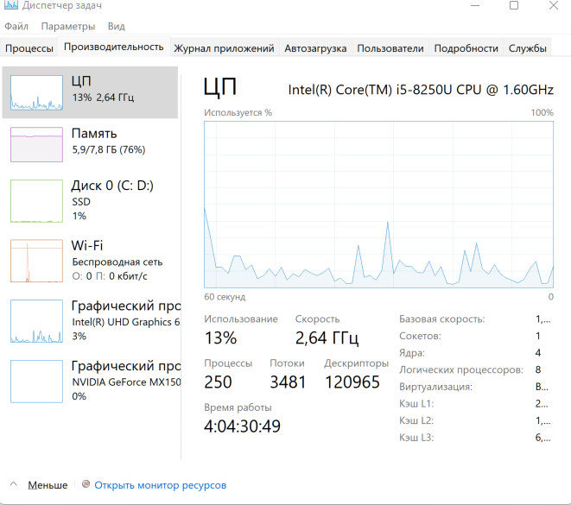
Task: Click the Ядра label
Action: coord(412,352)
